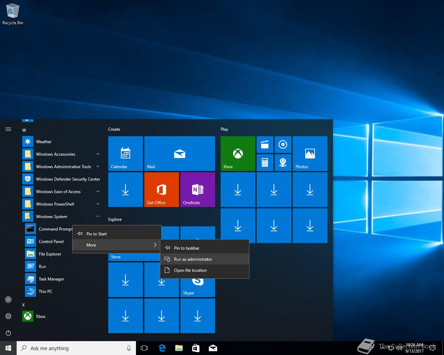This screenshot has height=355, width=444.
Task: Open the Recycle Bin desktop icon
Action: [13, 15]
